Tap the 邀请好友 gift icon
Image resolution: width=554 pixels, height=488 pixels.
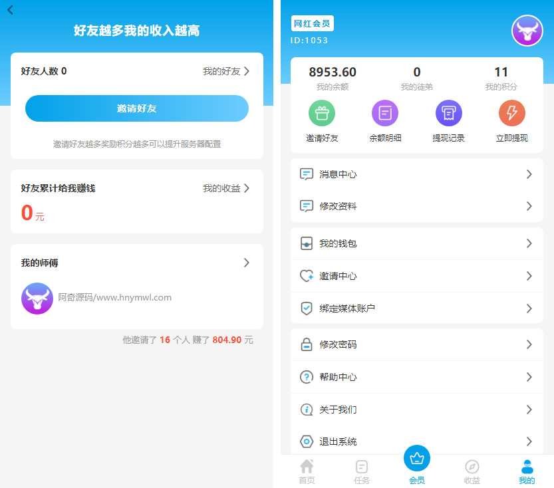(322, 112)
